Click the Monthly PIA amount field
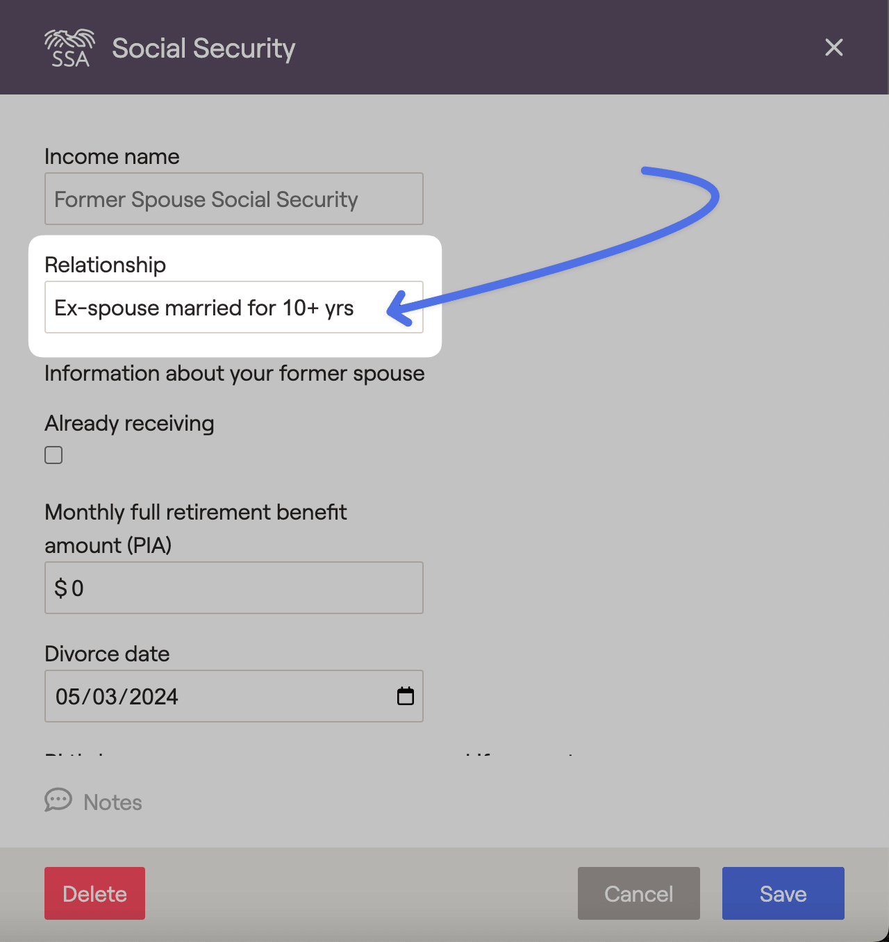The width and height of the screenshot is (889, 942). (233, 588)
